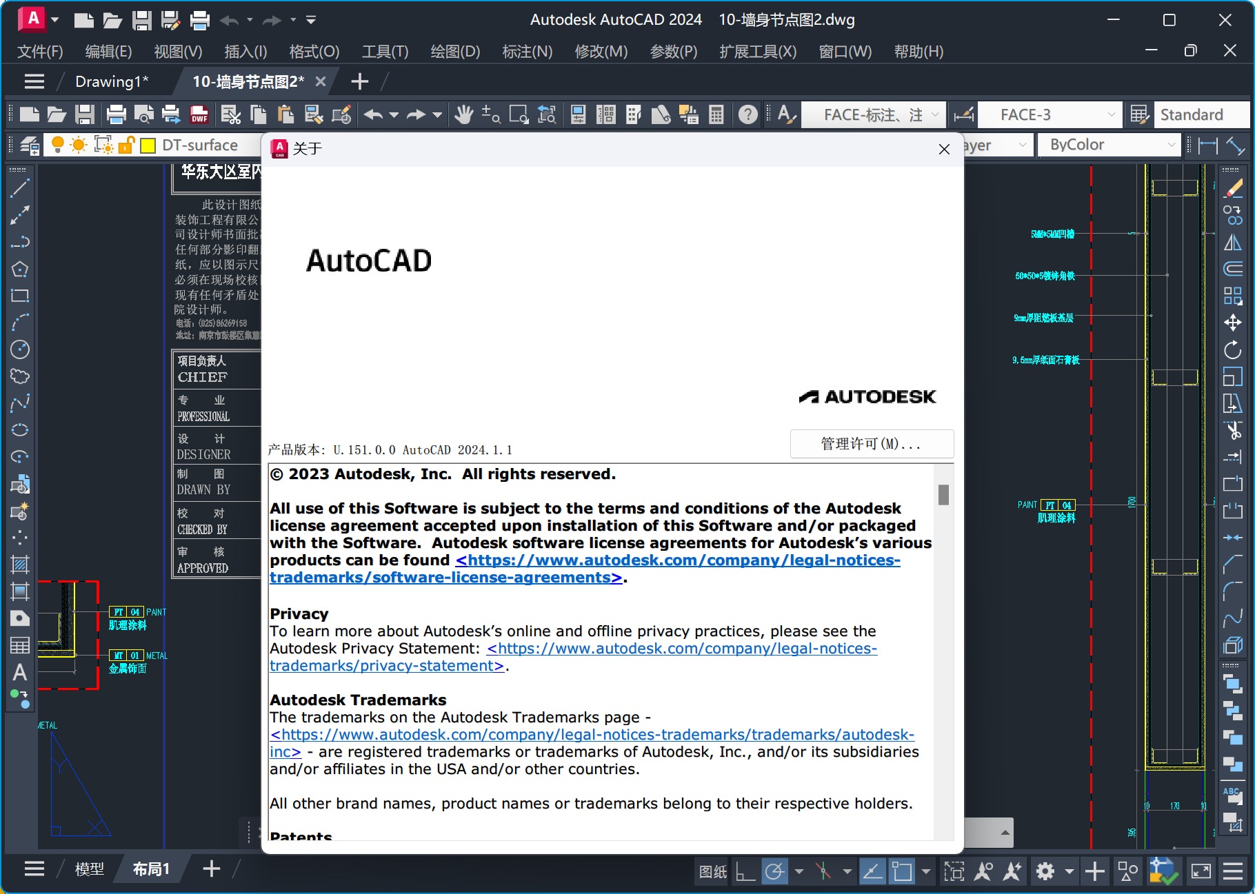1255x894 pixels.
Task: Click the Linear Dimension icon
Action: click(1208, 145)
